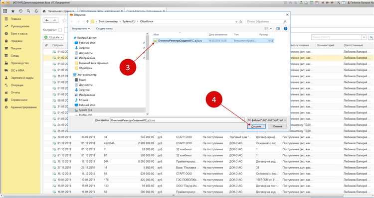
Task: Click the find magnifier button in 1C list
Action: pyautogui.click(x=371, y=37)
